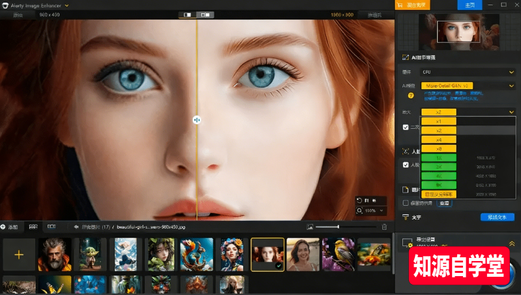This screenshot has width=521, height=295.
Task: Adjust the thumbnail size slider
Action: click(337, 227)
